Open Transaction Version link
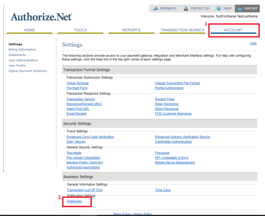265x216 pixels. 81,99
